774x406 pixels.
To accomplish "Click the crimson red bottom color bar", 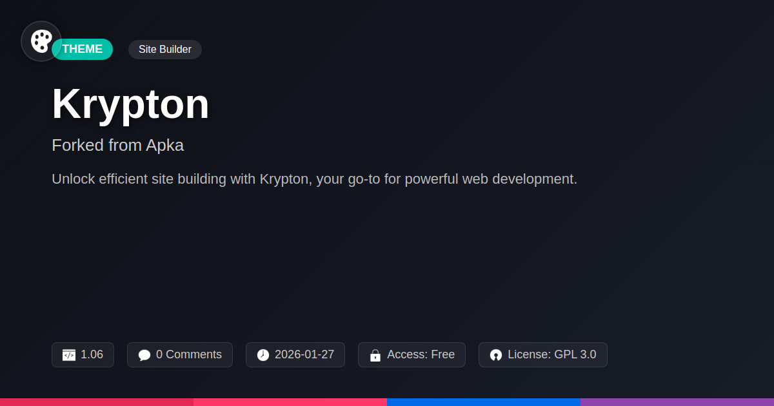I will 97,401.
